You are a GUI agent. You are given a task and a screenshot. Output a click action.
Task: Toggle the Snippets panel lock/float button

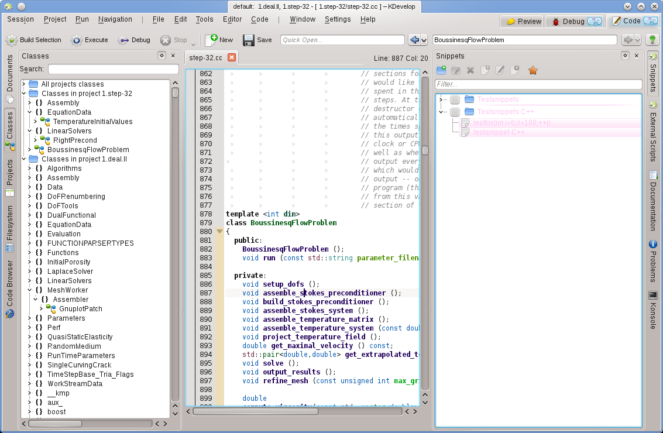(625, 56)
